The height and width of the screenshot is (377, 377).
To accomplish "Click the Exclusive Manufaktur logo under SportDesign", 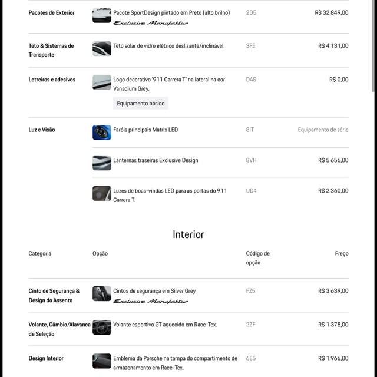I will pos(151,23).
